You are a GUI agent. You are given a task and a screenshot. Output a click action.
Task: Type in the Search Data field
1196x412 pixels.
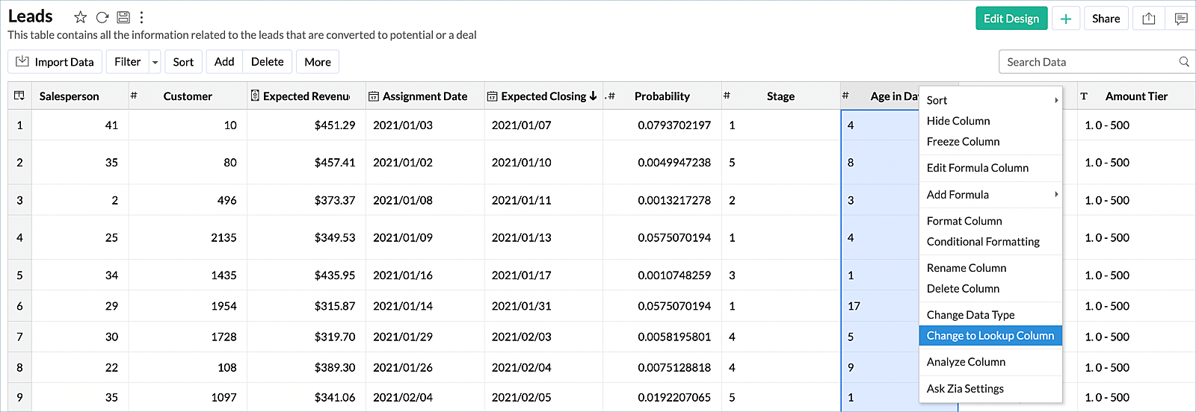pyautogui.click(x=1088, y=62)
